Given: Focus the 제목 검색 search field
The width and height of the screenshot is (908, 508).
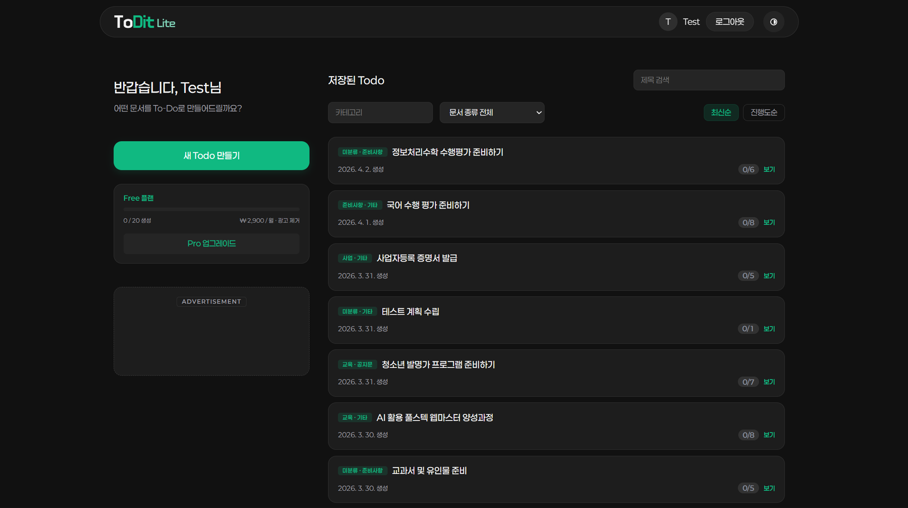Looking at the screenshot, I should 709,80.
